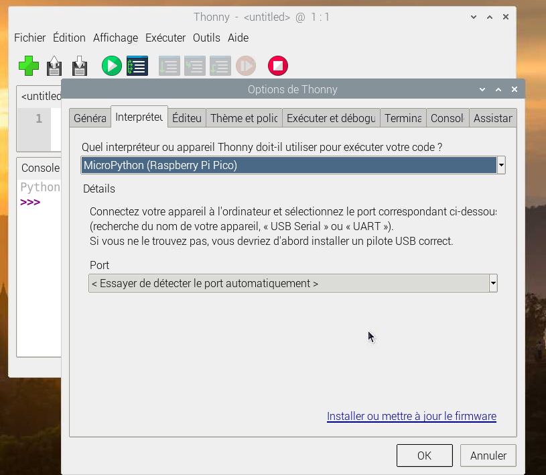Switch to the Terminal tab
This screenshot has height=475, width=546.
pos(403,118)
